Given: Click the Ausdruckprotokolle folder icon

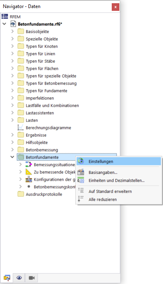Looking at the screenshot, I should click(21, 194).
